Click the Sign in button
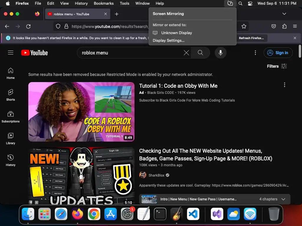This screenshot has width=302, height=226. coord(278,53)
